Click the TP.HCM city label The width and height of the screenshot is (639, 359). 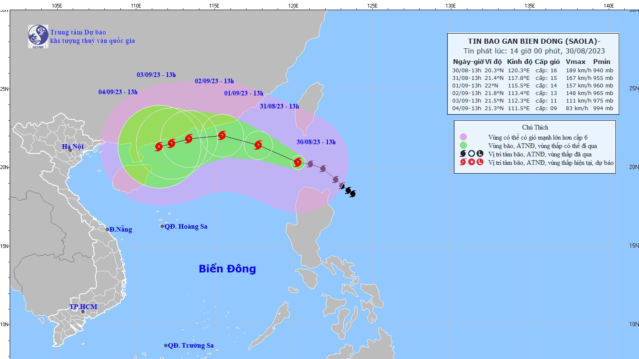tap(83, 306)
